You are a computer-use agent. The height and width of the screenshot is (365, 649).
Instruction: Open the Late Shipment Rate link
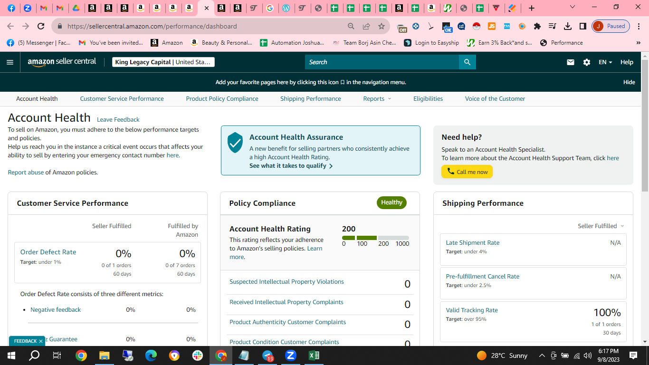click(x=473, y=242)
